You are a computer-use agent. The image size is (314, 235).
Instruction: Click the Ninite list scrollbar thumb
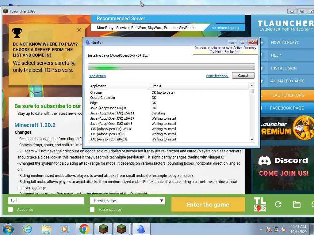252,91
